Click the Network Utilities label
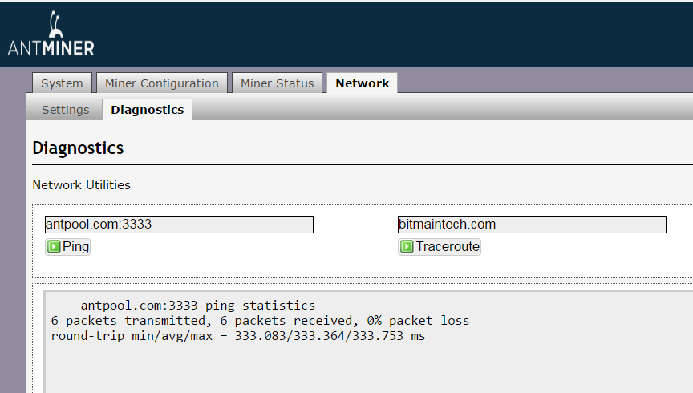Viewport: 693px width, 393px height. 81,184
